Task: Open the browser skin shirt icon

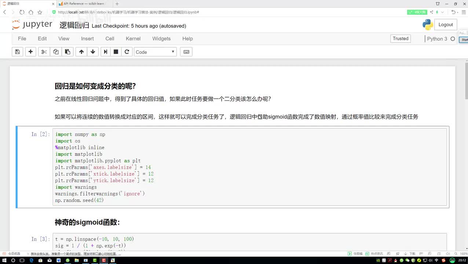Action: click(438, 4)
